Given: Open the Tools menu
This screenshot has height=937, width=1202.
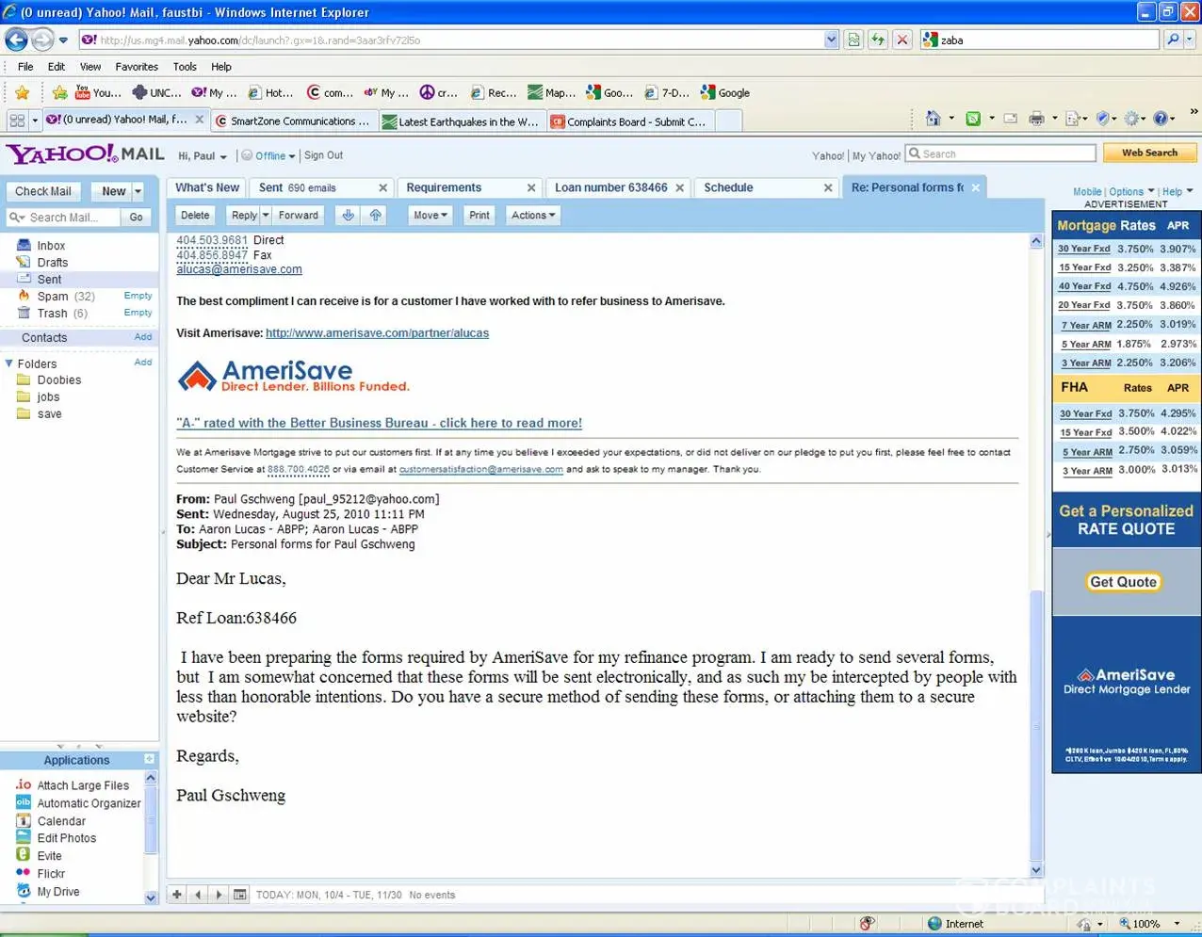Looking at the screenshot, I should click(x=185, y=67).
